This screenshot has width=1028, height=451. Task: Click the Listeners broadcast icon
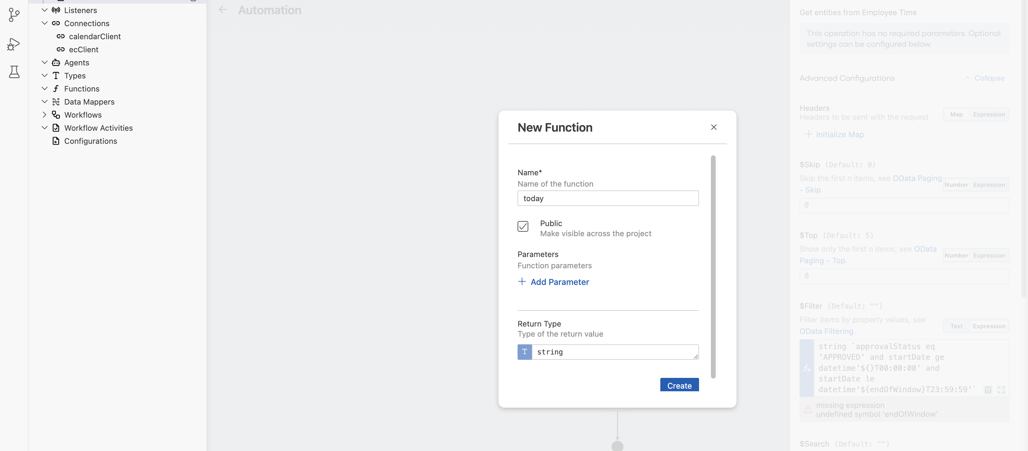[x=56, y=10]
